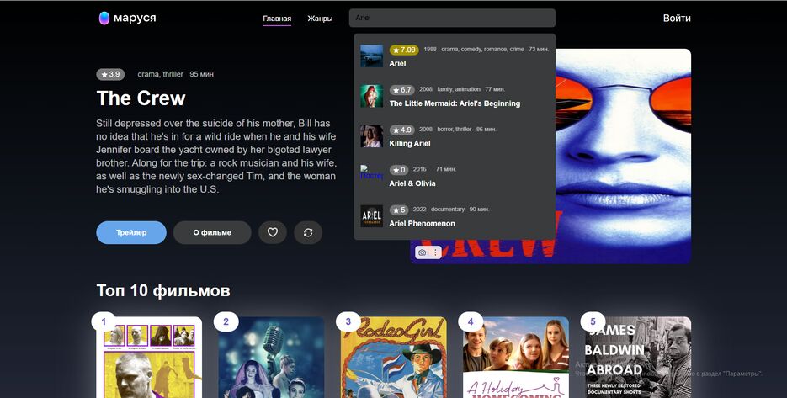Open О фильме details button
The height and width of the screenshot is (398, 787).
click(x=212, y=232)
